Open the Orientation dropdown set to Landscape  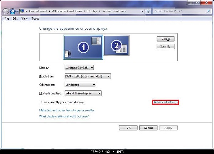click(x=80, y=85)
